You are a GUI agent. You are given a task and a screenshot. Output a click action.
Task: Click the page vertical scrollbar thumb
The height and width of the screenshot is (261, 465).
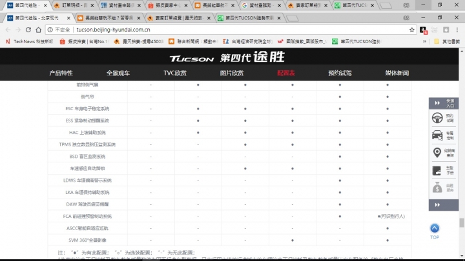tap(461, 222)
